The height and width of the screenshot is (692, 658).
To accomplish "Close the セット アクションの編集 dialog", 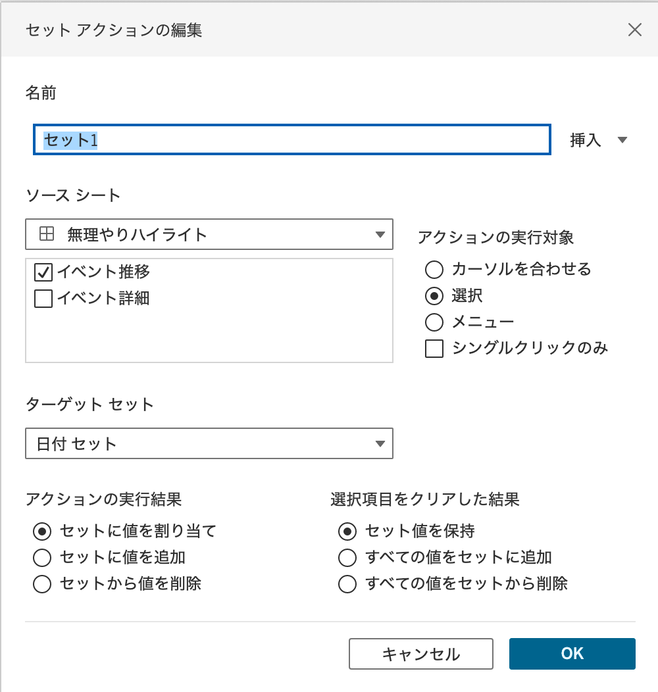I will [x=634, y=30].
